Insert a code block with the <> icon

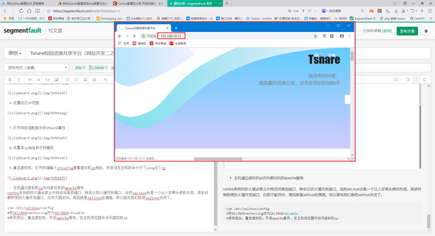click(x=48, y=80)
